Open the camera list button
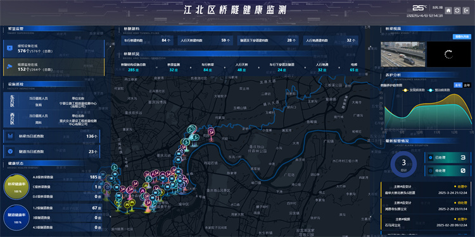The height and width of the screenshot is (237, 475). pos(462,37)
